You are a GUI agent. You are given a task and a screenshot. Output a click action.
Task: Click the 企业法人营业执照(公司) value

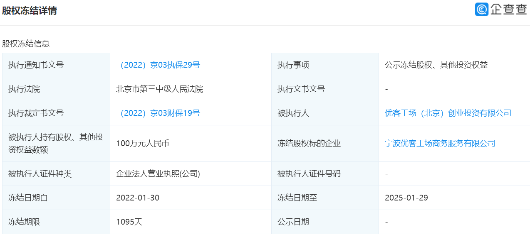click(x=158, y=174)
